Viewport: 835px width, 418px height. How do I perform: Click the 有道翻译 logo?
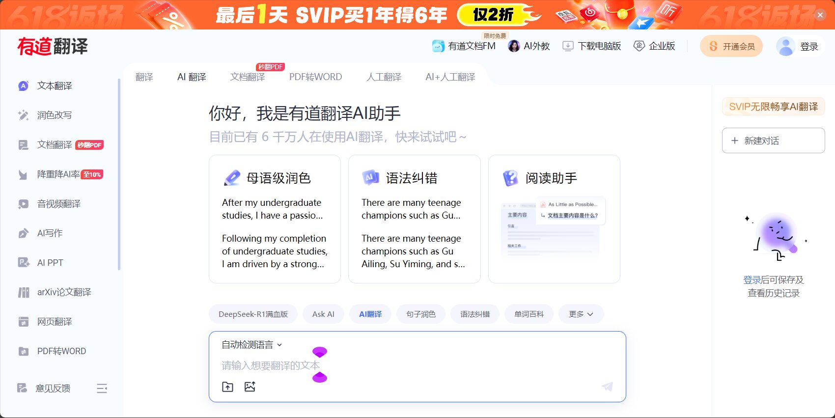pyautogui.click(x=53, y=47)
